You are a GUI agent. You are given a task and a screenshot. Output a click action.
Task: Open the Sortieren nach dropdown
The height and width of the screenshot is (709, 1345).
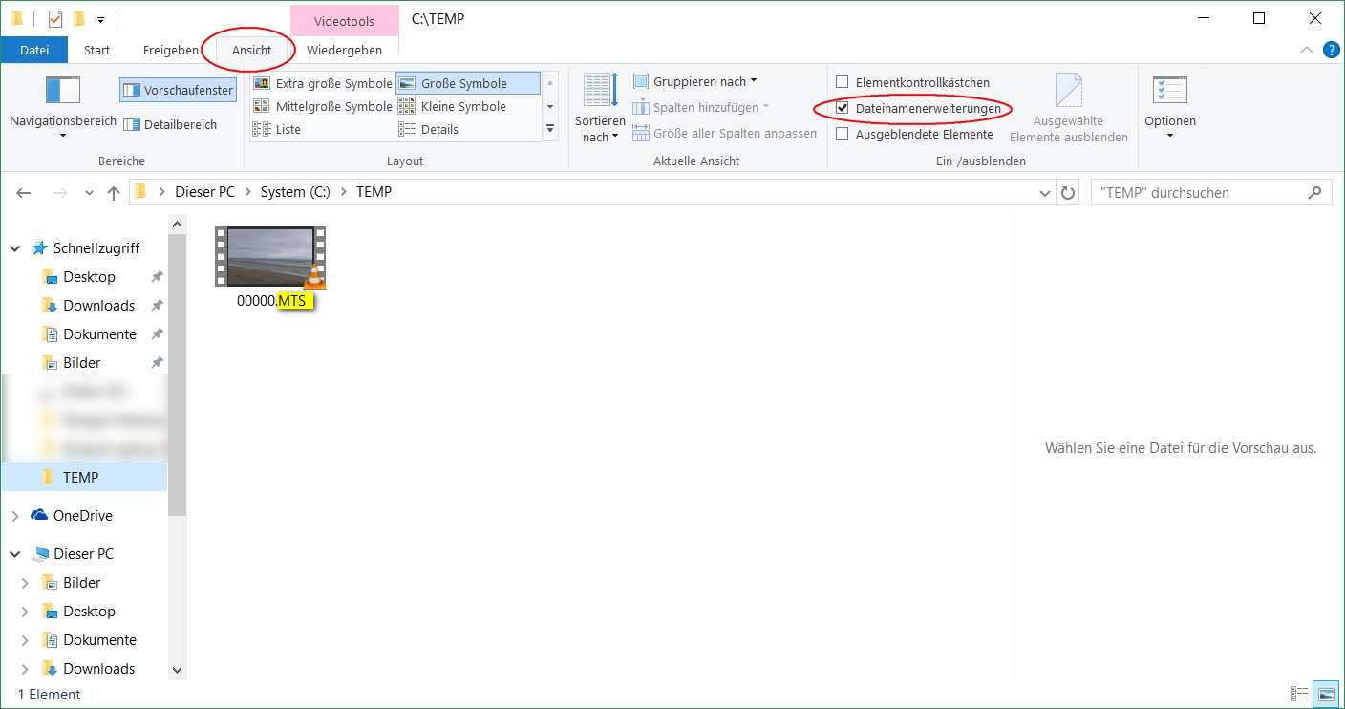600,128
